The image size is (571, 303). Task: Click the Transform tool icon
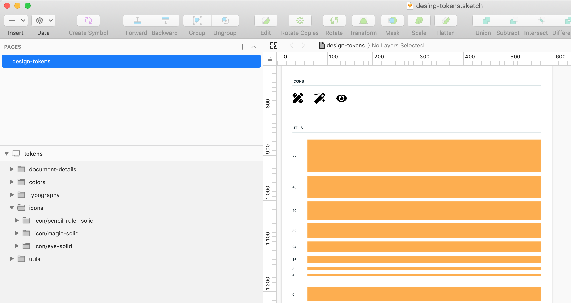363,20
